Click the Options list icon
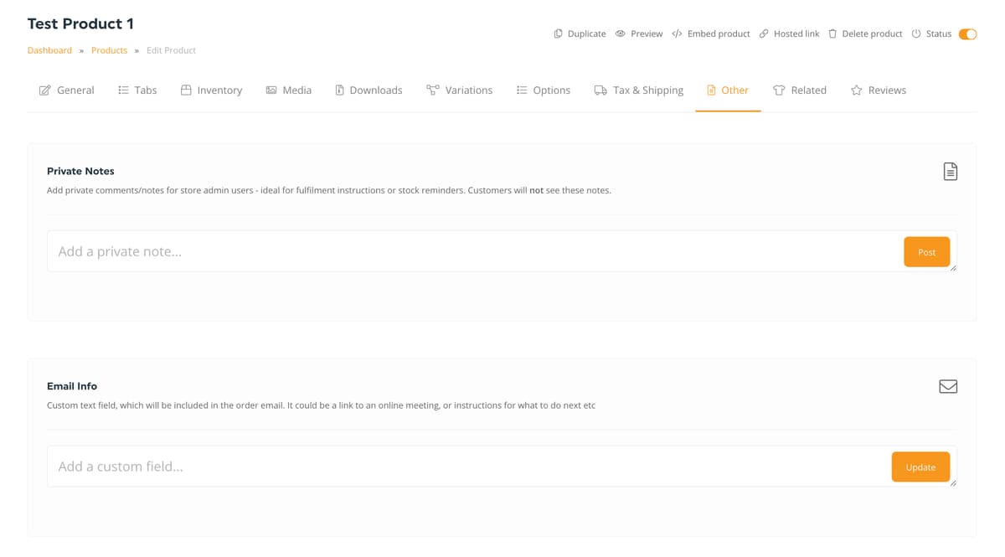This screenshot has width=1005, height=557. point(522,90)
